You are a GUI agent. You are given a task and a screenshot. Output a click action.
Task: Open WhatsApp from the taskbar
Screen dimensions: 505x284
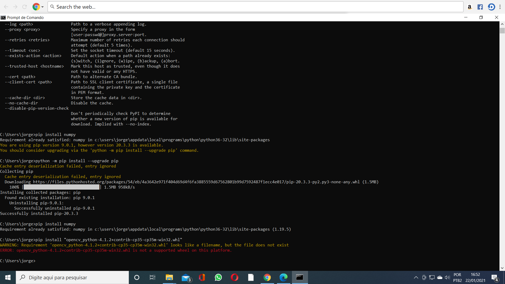point(218,277)
